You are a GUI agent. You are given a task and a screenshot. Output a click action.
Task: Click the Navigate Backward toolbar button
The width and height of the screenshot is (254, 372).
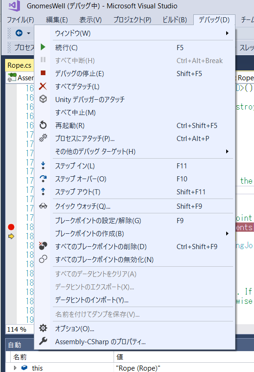[x=19, y=33]
